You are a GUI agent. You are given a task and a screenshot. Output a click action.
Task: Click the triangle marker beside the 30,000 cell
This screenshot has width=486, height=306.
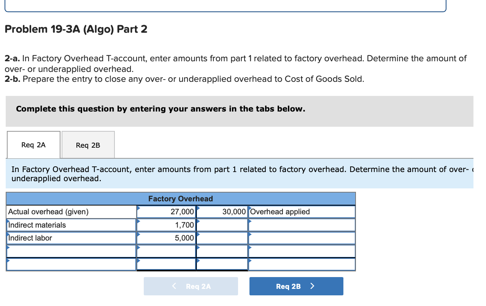pos(198,209)
